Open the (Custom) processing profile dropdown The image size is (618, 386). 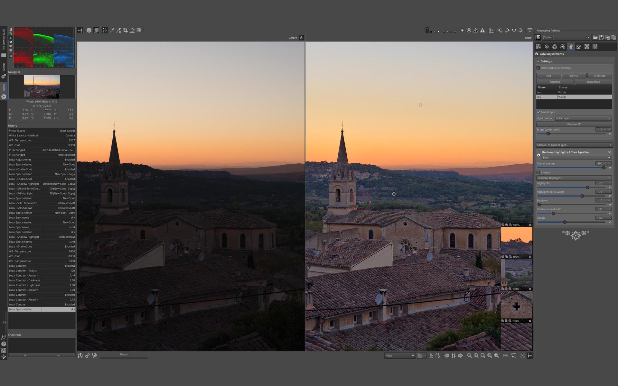click(x=566, y=37)
